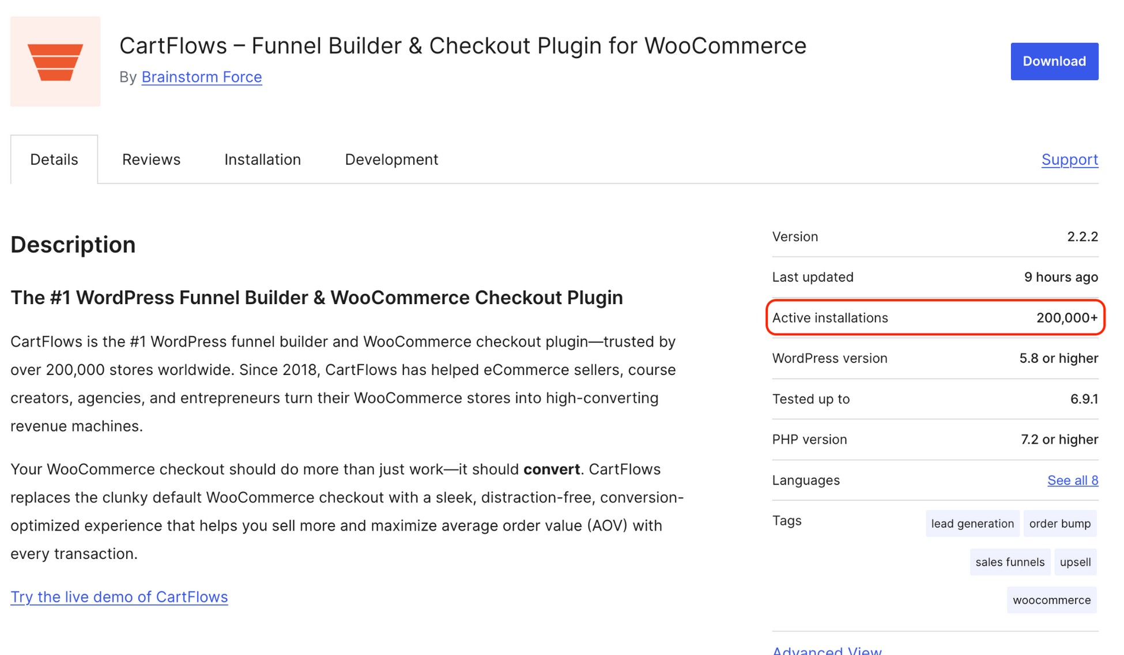Image resolution: width=1124 pixels, height=655 pixels.
Task: Select the woocommerce tag
Action: (1051, 600)
